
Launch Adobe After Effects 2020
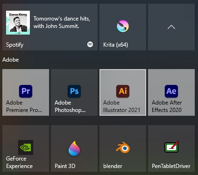tap(171, 92)
